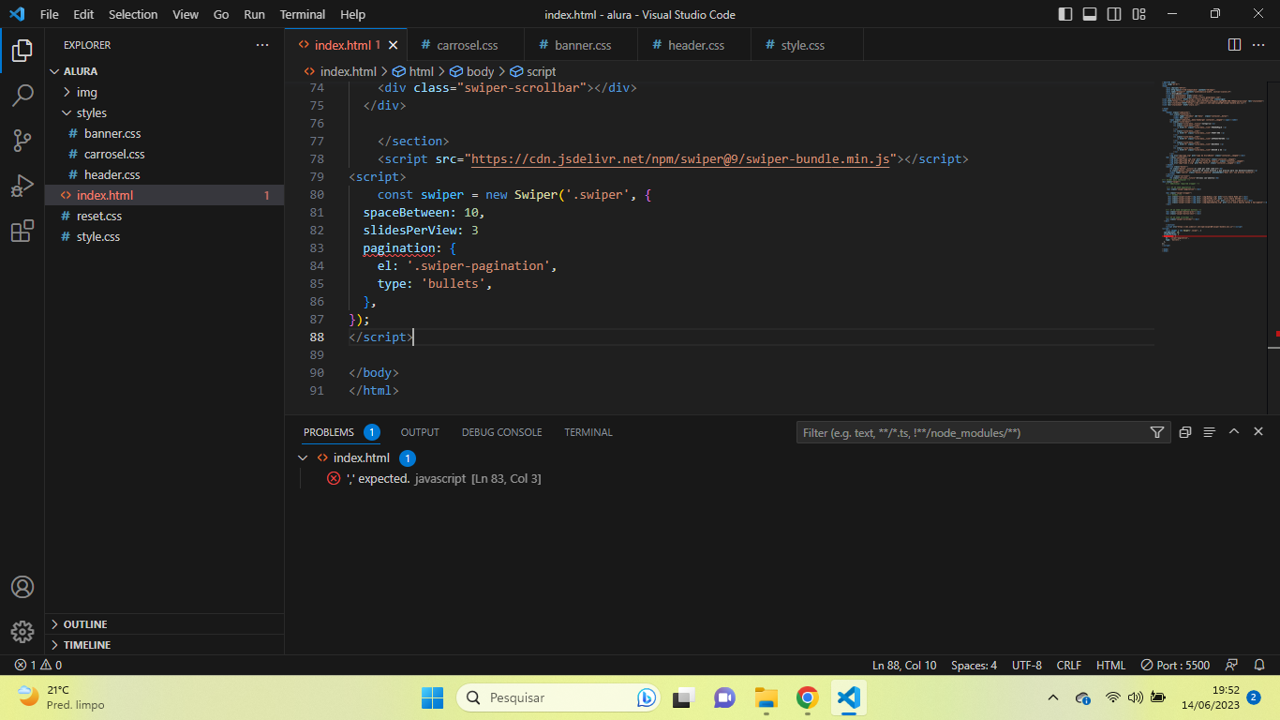Switch to TERMINAL panel tab
Image resolution: width=1280 pixels, height=720 pixels.
(x=588, y=432)
